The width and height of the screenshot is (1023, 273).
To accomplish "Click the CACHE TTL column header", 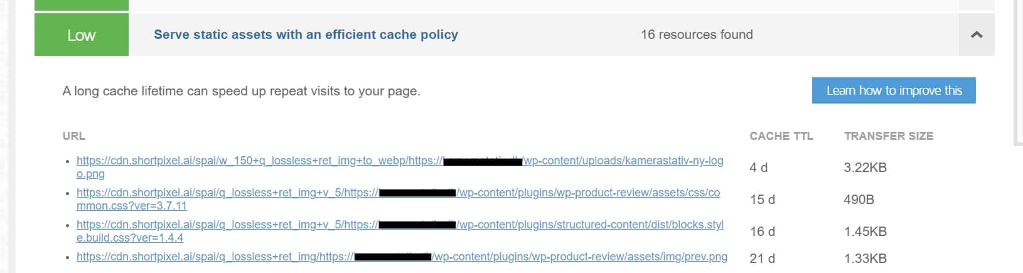I will coord(781,136).
